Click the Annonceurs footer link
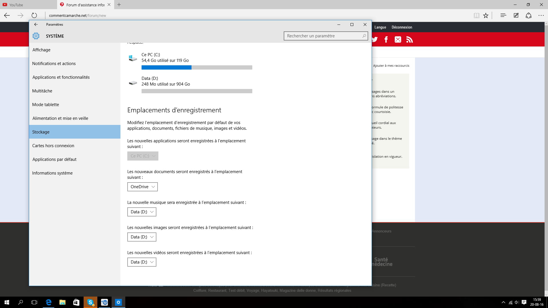The image size is (548, 308). [382, 231]
